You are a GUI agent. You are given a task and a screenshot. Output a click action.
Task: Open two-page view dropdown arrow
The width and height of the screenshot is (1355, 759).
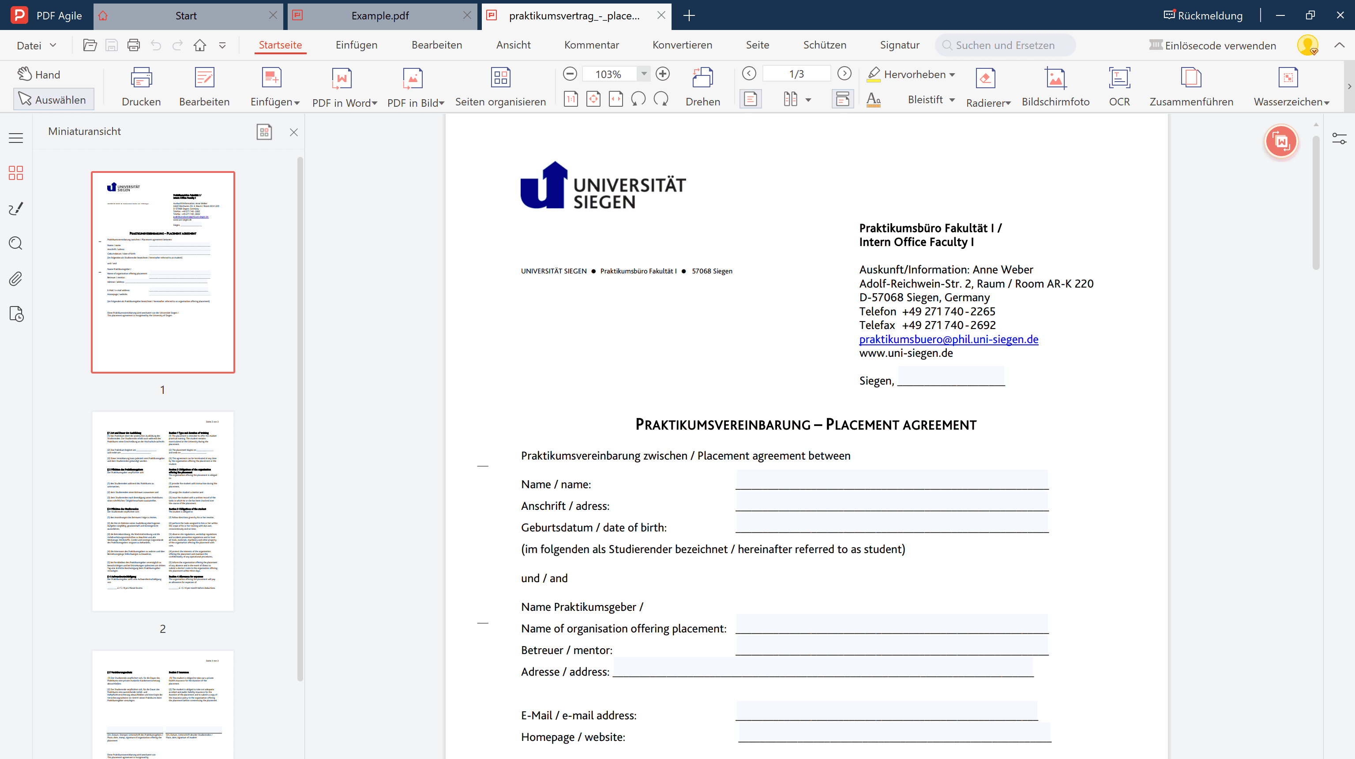tap(808, 99)
